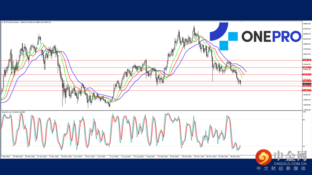Click the 7 Sep 2021 date label

(x=150, y=157)
